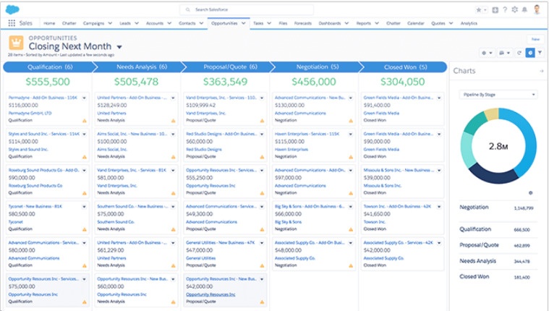Click warning icon on Southern Sound Co. card

pyautogui.click(x=174, y=229)
